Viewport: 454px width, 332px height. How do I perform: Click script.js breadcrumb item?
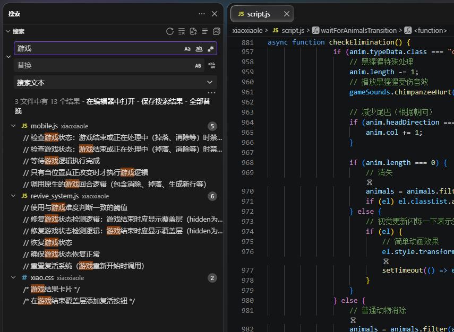[x=293, y=30]
